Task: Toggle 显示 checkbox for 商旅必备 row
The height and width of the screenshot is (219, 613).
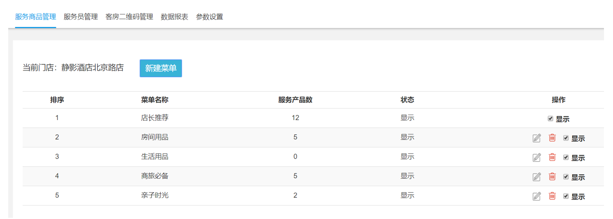Action: (566, 177)
